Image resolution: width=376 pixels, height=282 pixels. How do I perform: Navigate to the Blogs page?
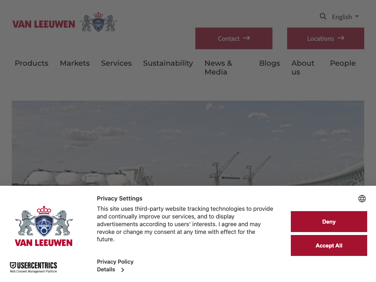coord(270,63)
